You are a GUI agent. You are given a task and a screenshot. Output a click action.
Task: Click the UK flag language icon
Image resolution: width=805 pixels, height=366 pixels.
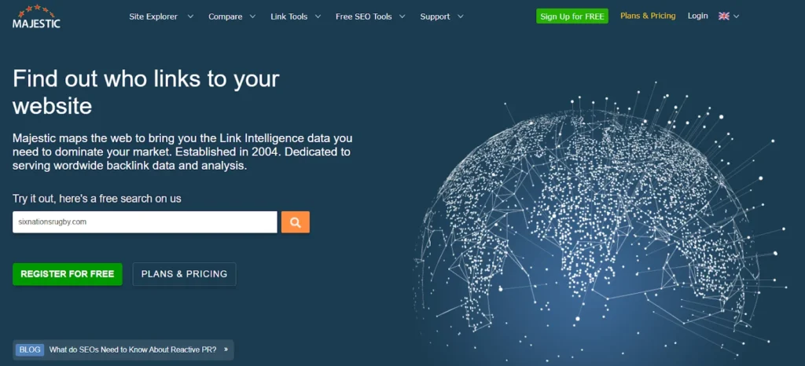point(723,16)
